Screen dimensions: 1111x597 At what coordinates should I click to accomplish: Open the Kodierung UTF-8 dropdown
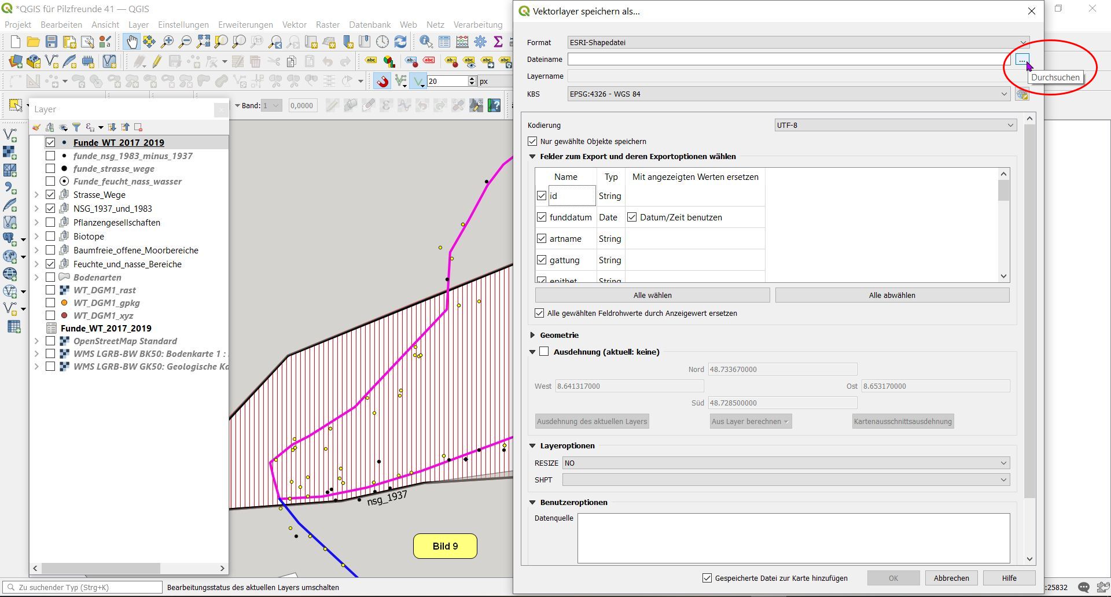coord(895,125)
